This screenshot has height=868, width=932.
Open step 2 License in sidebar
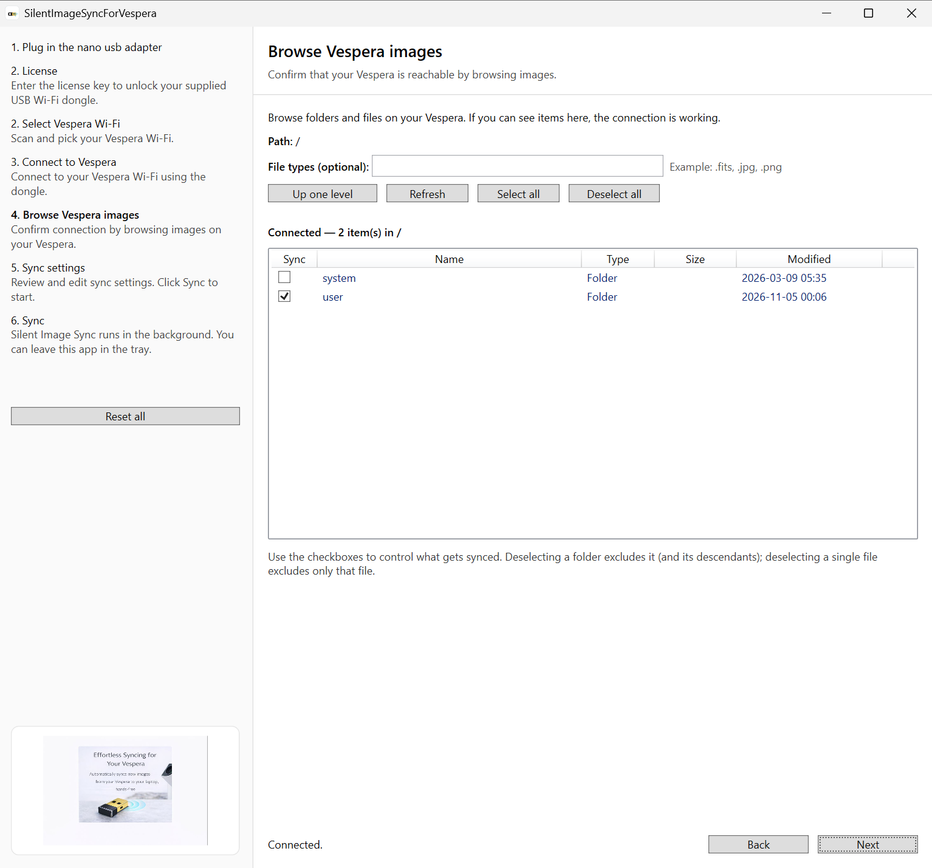[34, 71]
